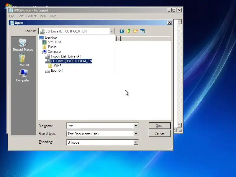The image size is (236, 177).
Task: Open Notepad Help menu
Action: click(x=53, y=16)
